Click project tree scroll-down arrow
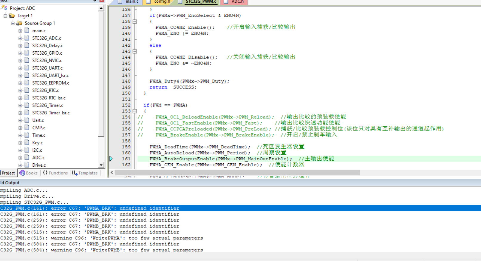481x261 pixels. click(101, 165)
